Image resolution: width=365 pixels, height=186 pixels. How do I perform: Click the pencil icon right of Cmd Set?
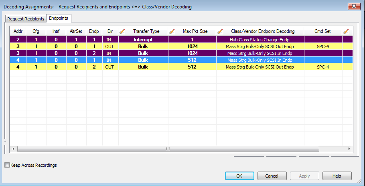pyautogui.click(x=346, y=31)
